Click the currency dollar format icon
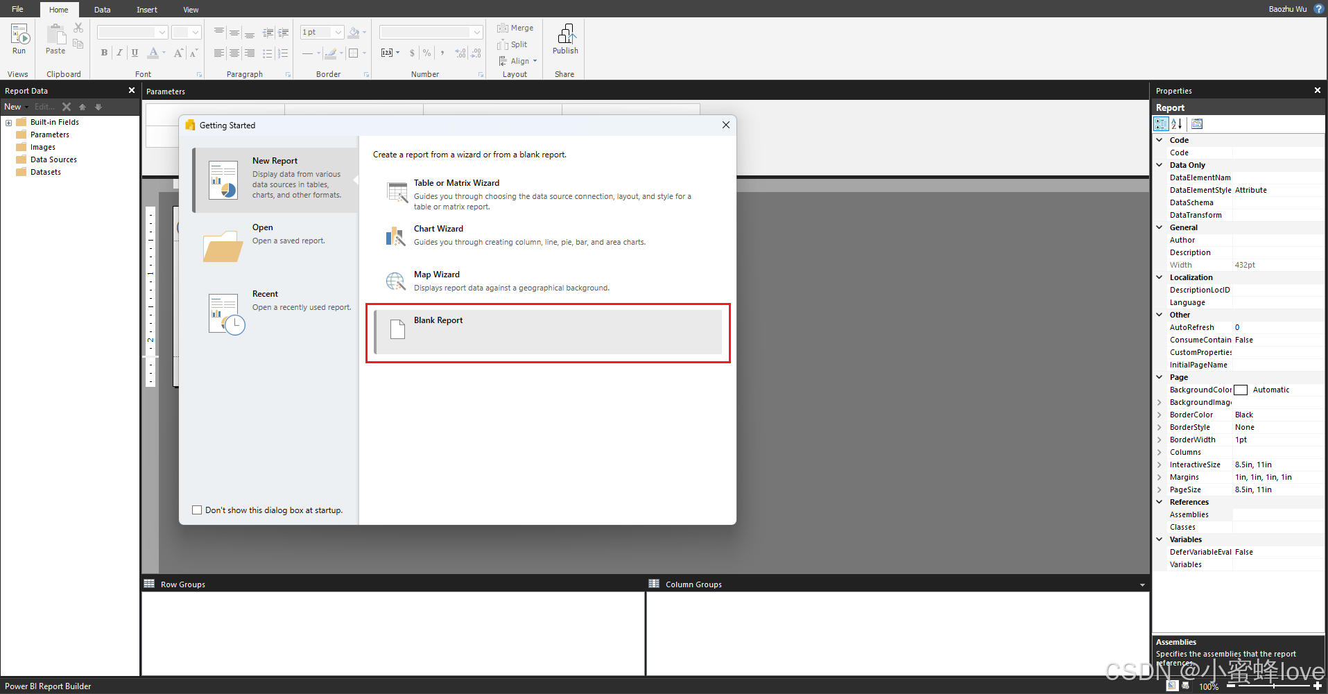This screenshot has width=1328, height=694. [x=412, y=53]
